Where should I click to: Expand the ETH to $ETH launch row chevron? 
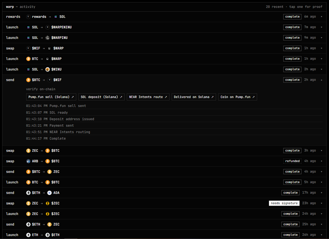pyautogui.click(x=322, y=235)
